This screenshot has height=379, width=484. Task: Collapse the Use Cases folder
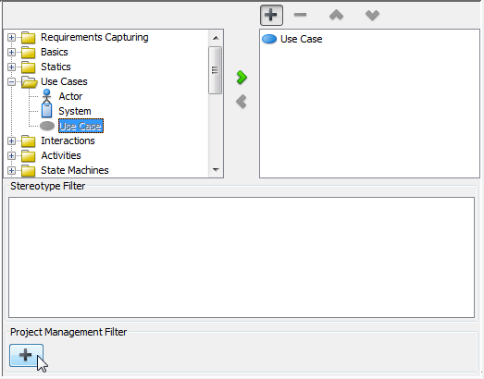coord(11,81)
